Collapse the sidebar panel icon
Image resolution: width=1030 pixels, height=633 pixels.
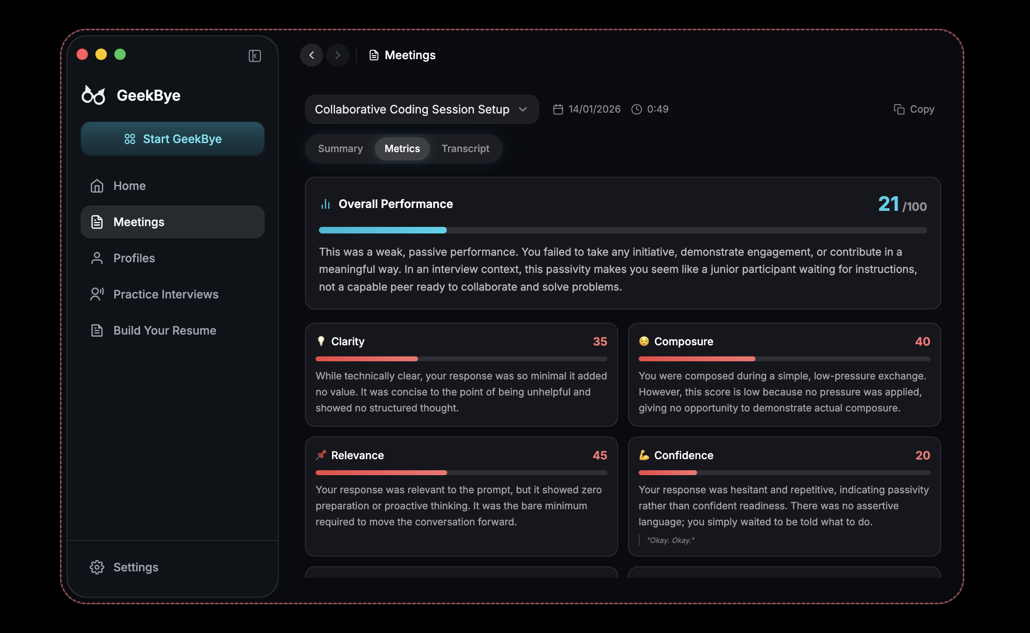coord(254,55)
